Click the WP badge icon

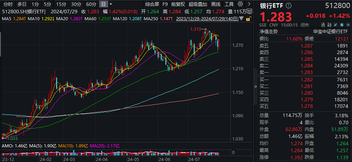pos(249,12)
